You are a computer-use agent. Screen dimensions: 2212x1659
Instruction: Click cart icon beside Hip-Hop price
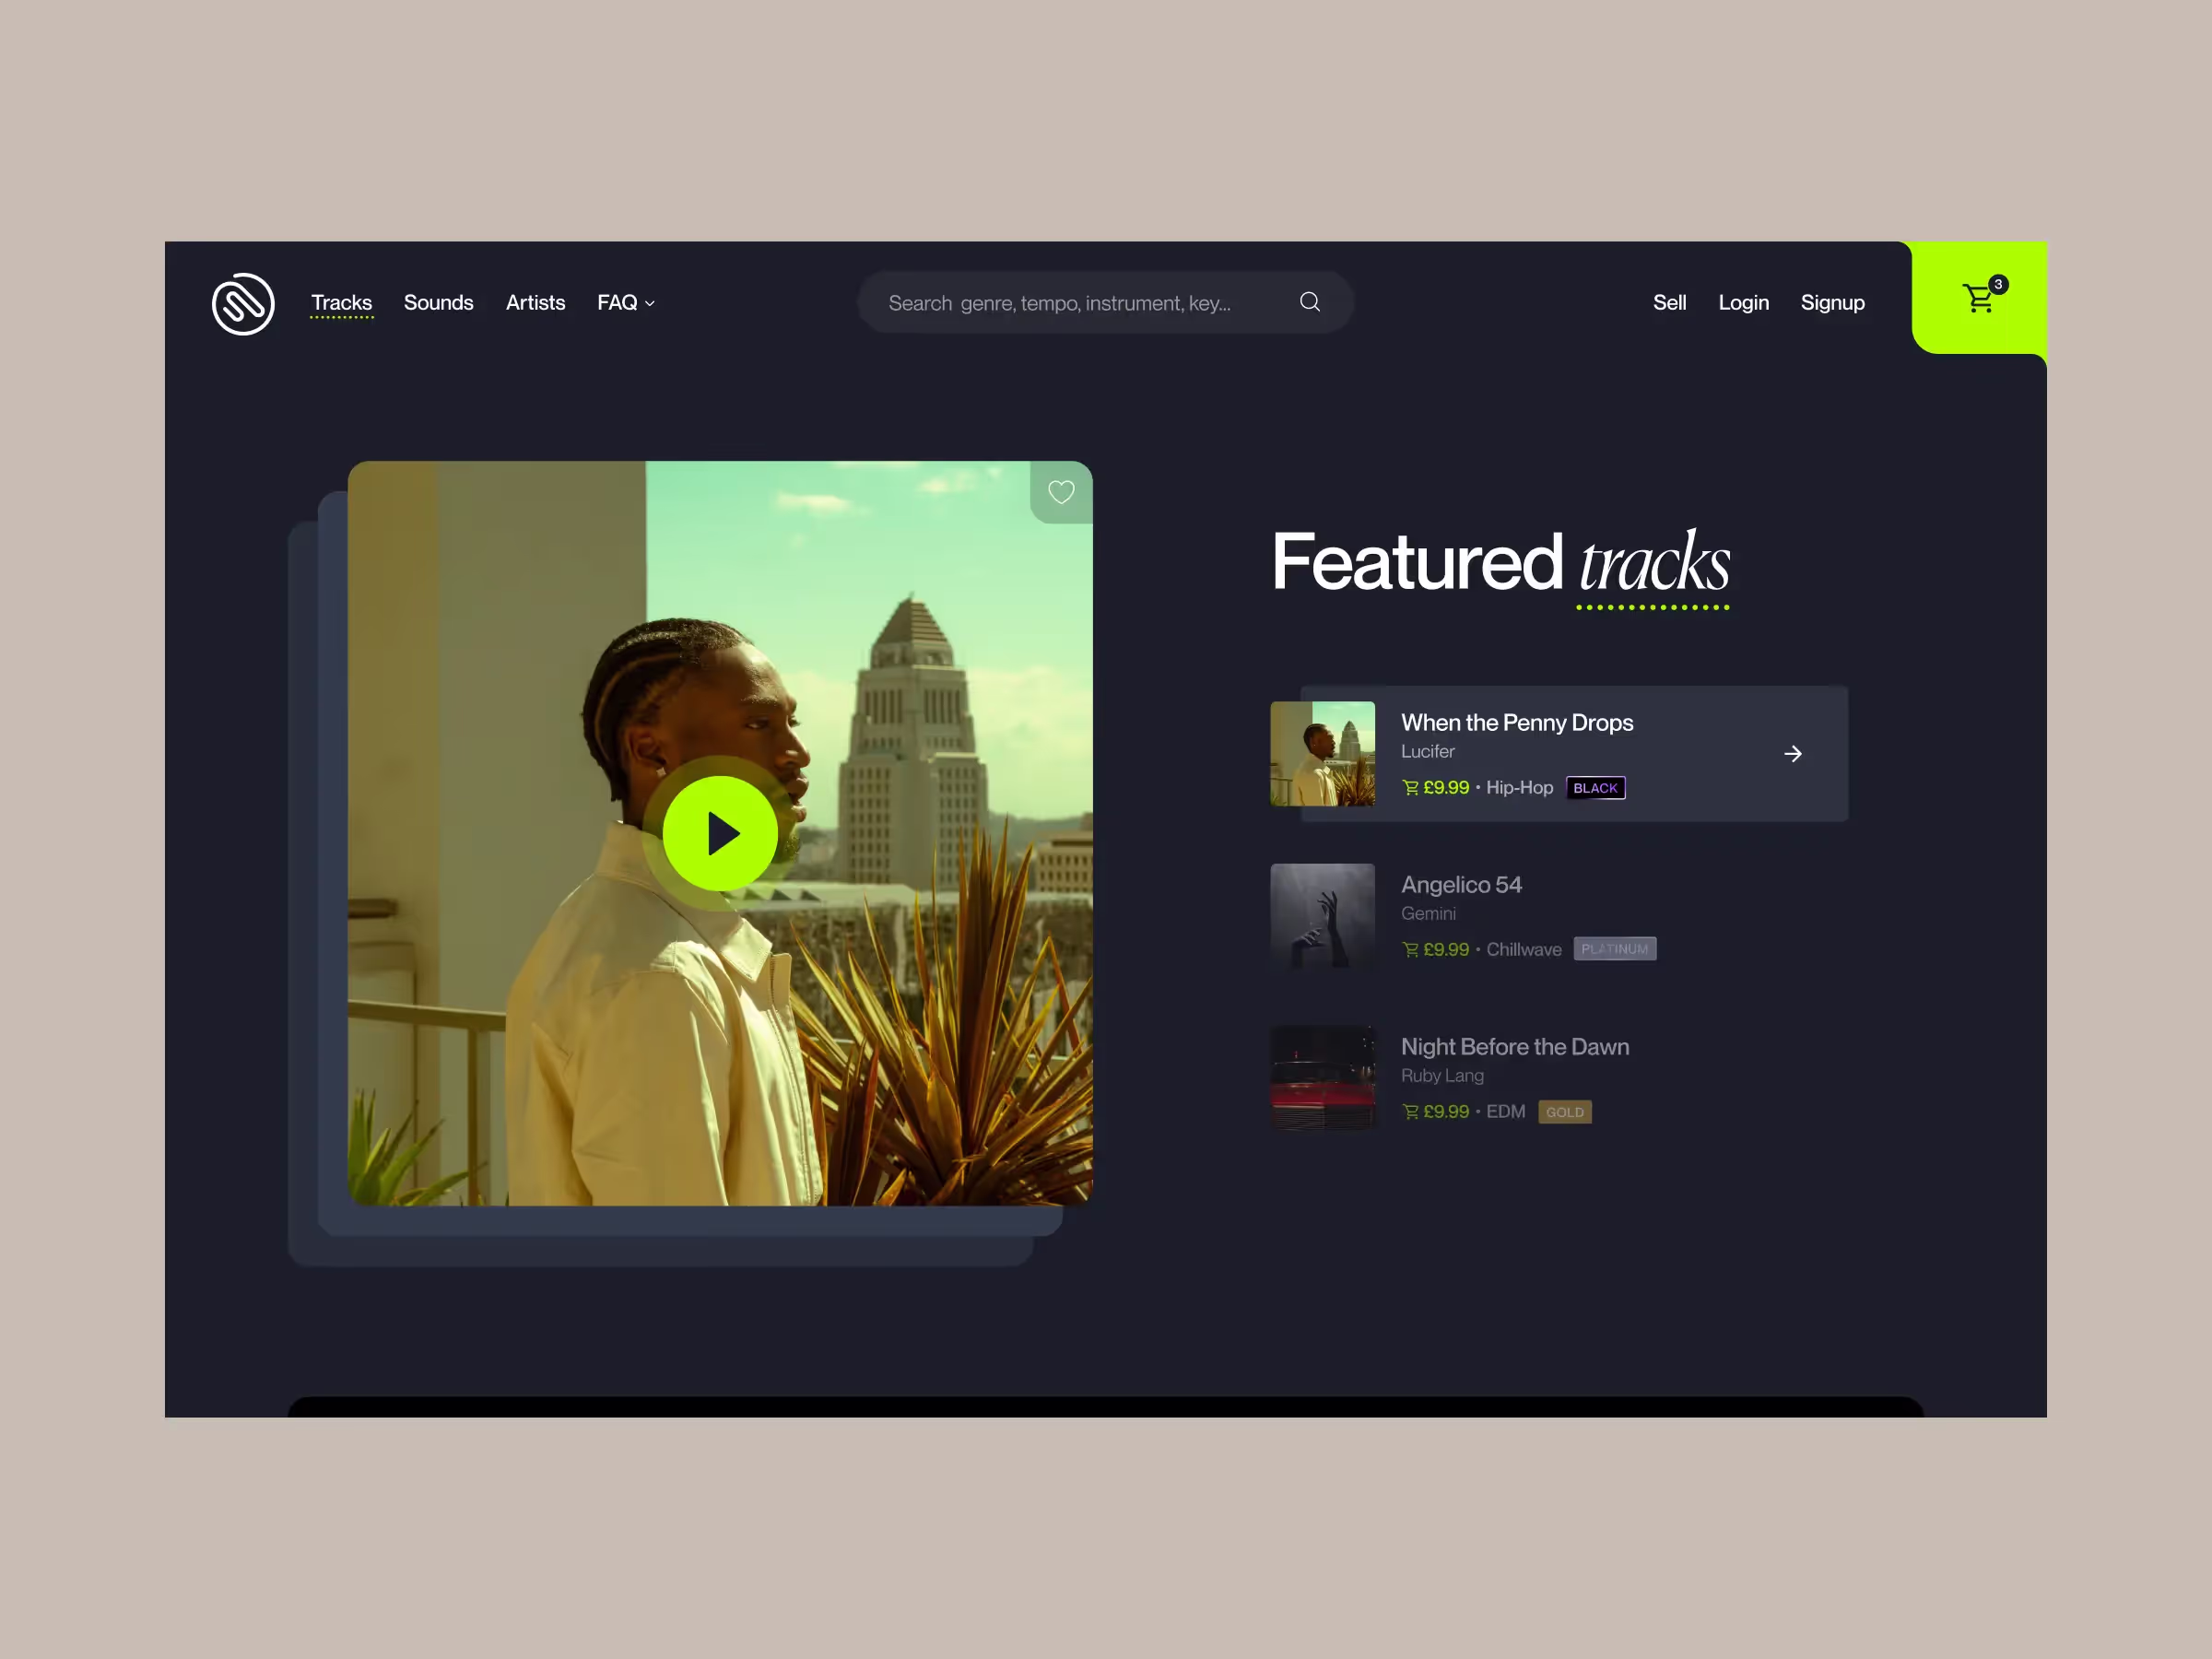click(1410, 788)
